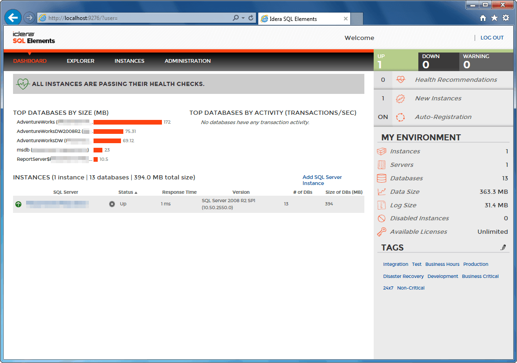This screenshot has width=517, height=363.
Task: Select the Business Hours tag
Action: pyautogui.click(x=442, y=264)
